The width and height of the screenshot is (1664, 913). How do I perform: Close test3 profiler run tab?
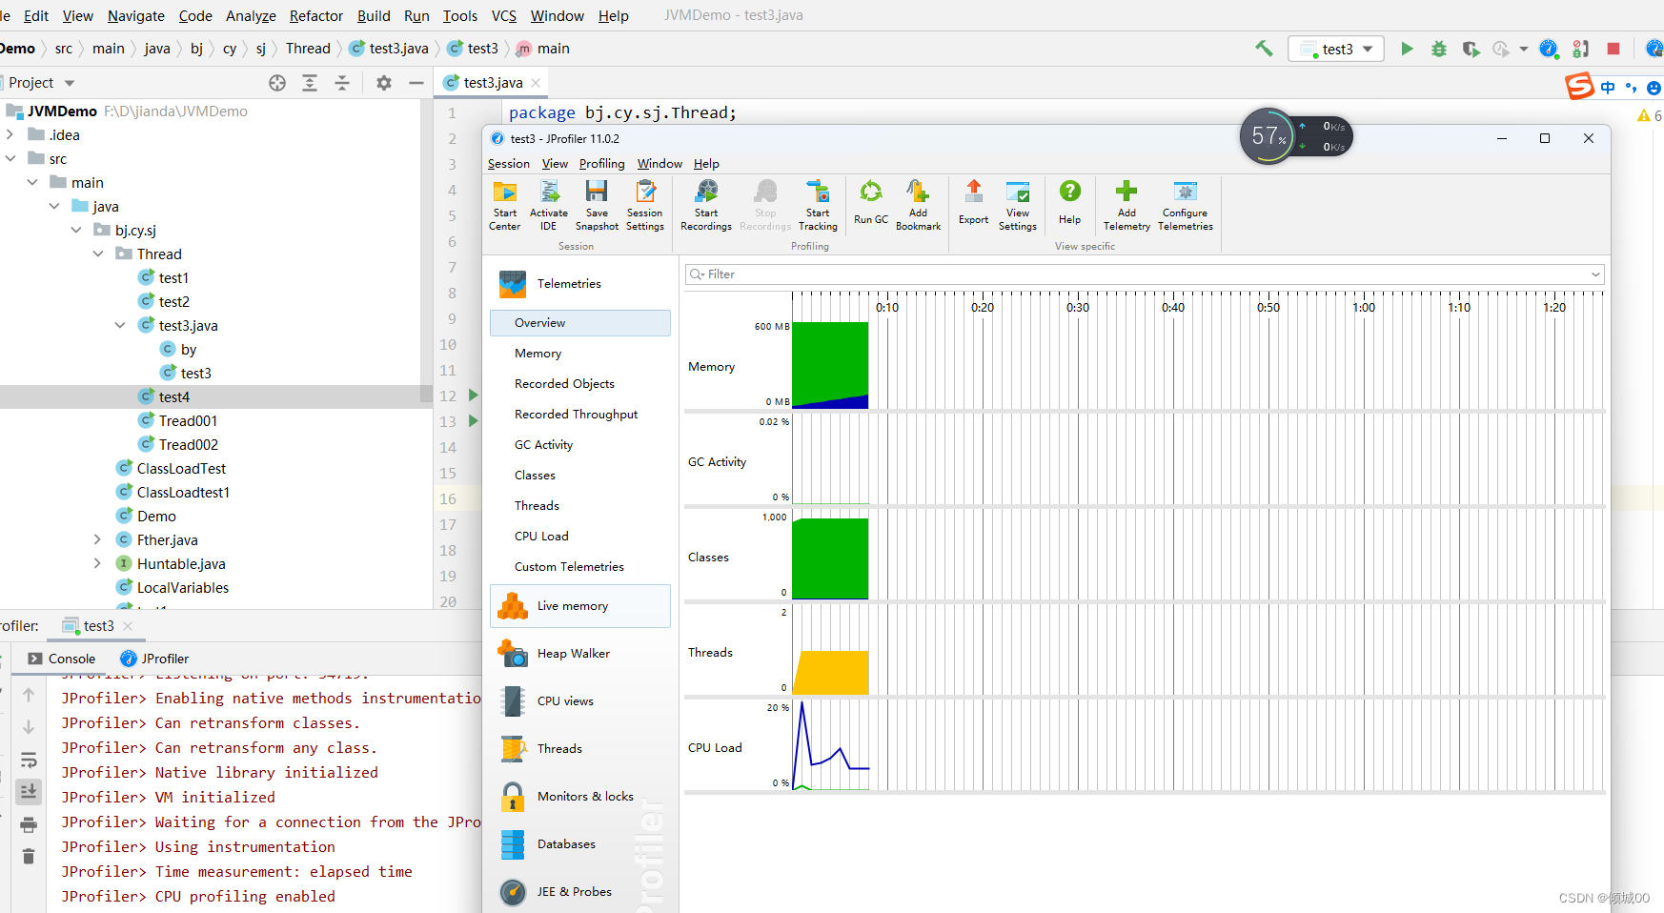coord(128,626)
